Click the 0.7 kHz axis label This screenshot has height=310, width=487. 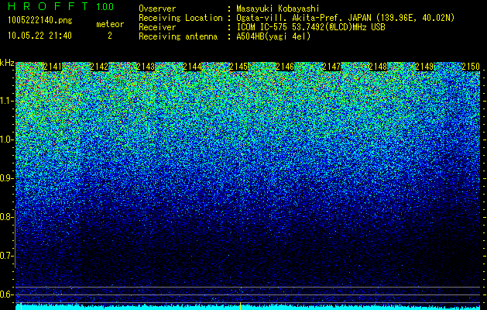coord(6,256)
